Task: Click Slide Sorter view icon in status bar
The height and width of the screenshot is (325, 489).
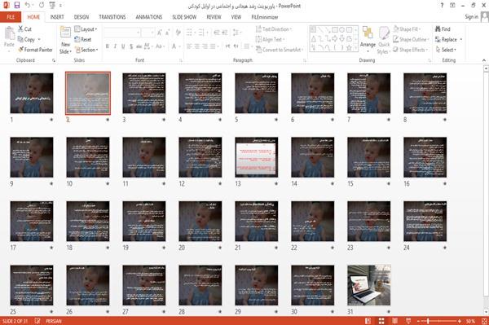Action: click(x=381, y=321)
